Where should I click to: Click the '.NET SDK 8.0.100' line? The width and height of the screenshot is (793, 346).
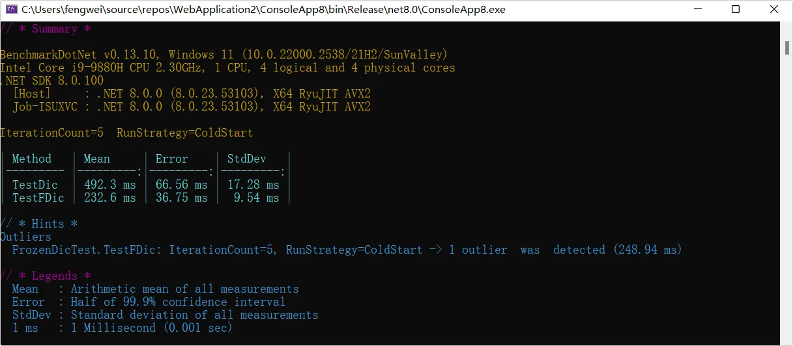52,81
